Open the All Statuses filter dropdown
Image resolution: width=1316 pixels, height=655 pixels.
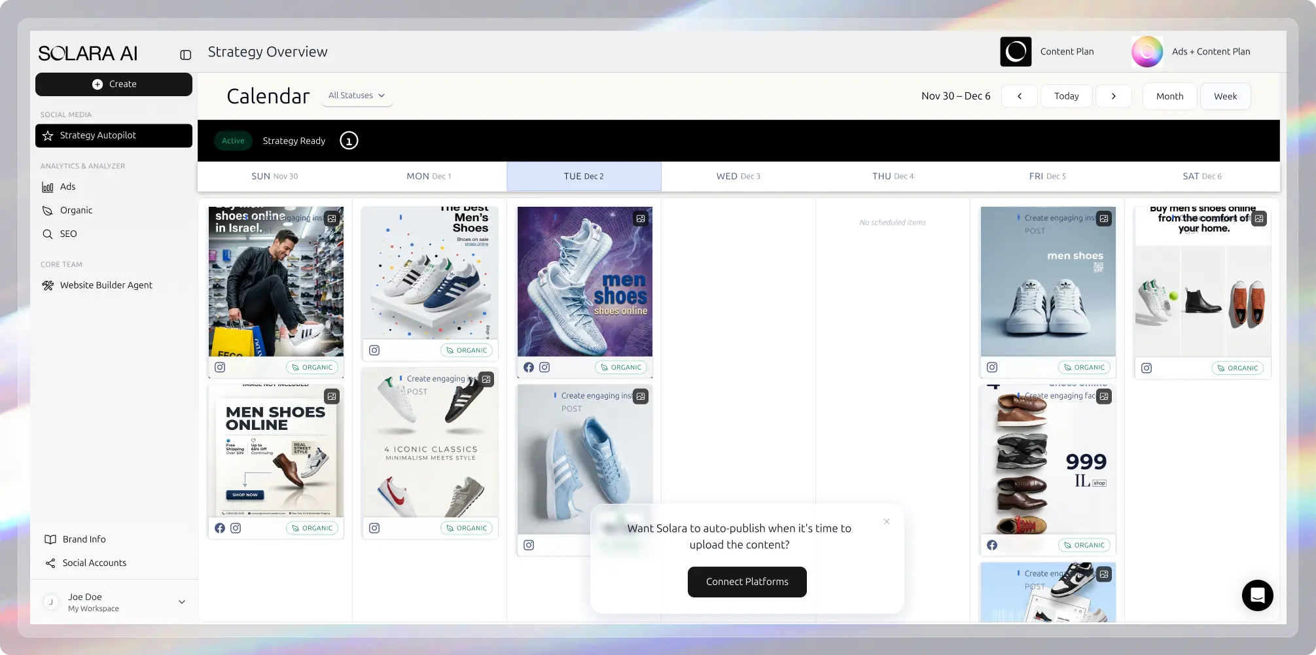(x=357, y=96)
